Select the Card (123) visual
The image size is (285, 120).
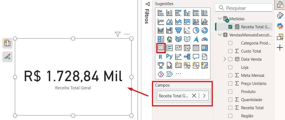(x=161, y=48)
